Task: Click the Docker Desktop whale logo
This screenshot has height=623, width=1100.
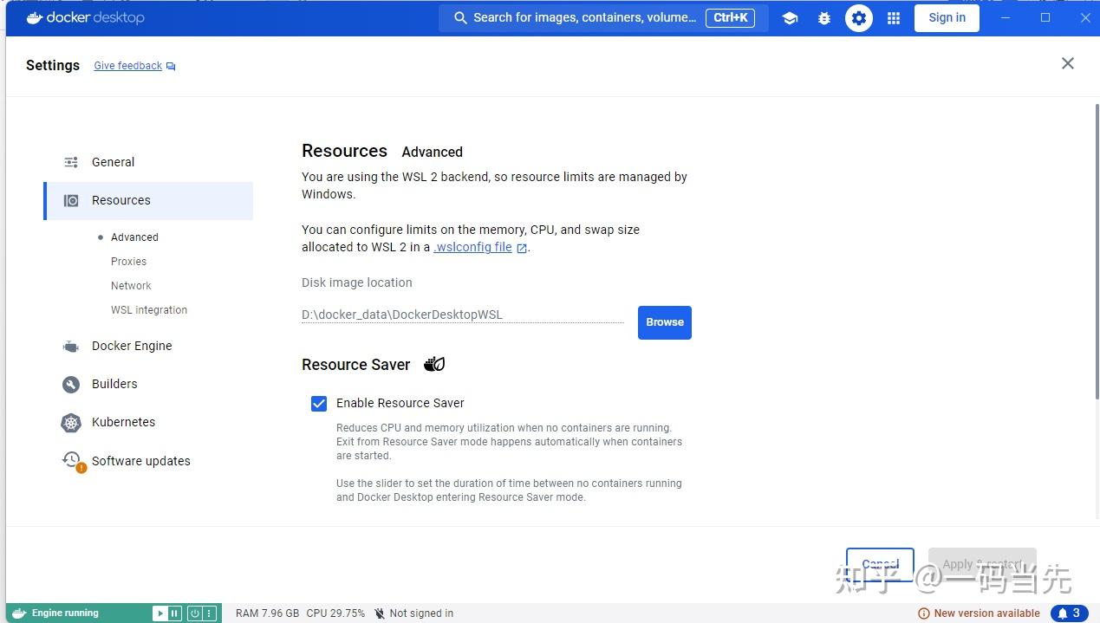Action: [x=85, y=17]
